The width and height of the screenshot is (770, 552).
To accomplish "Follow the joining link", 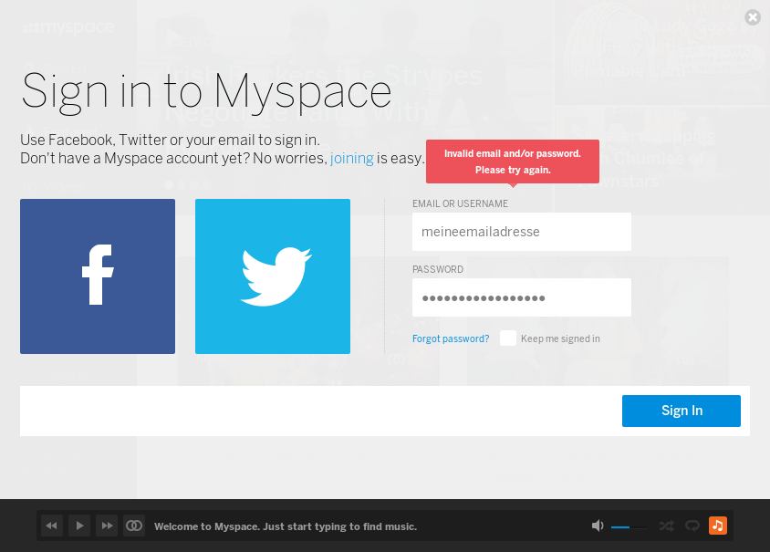I will tap(351, 158).
